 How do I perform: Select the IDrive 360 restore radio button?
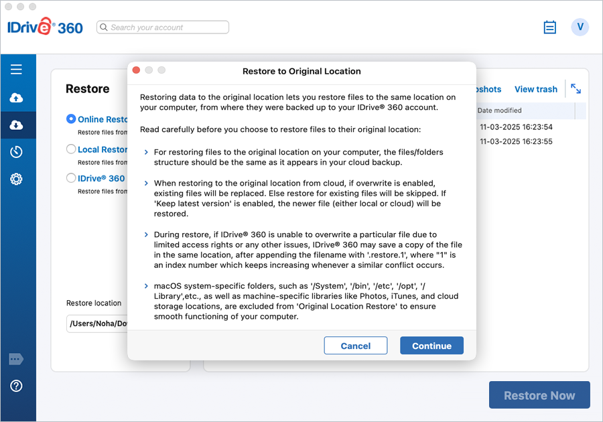point(71,178)
